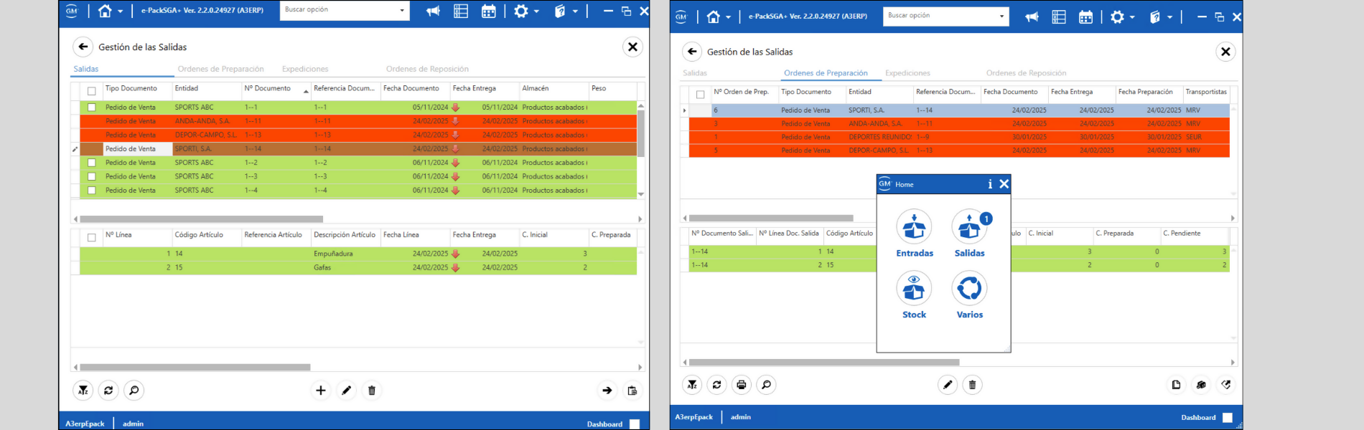Expand the help book dropdown in left window
Viewport: 1364px width, 430px height.
(575, 11)
